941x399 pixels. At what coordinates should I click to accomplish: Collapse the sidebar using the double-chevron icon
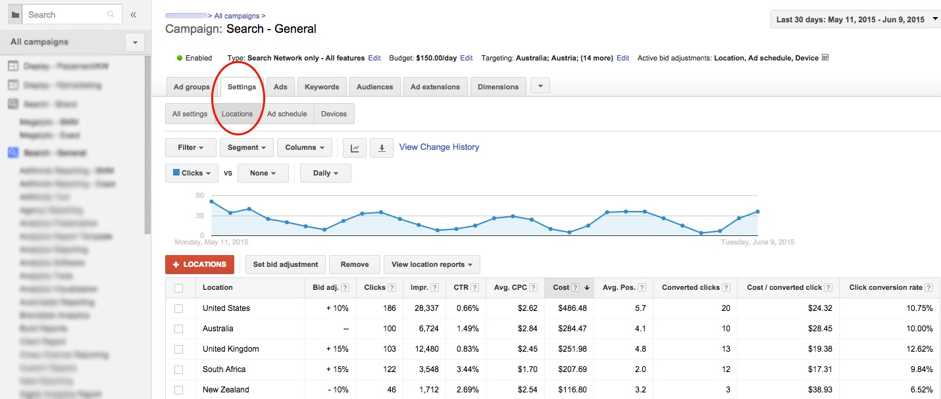134,14
